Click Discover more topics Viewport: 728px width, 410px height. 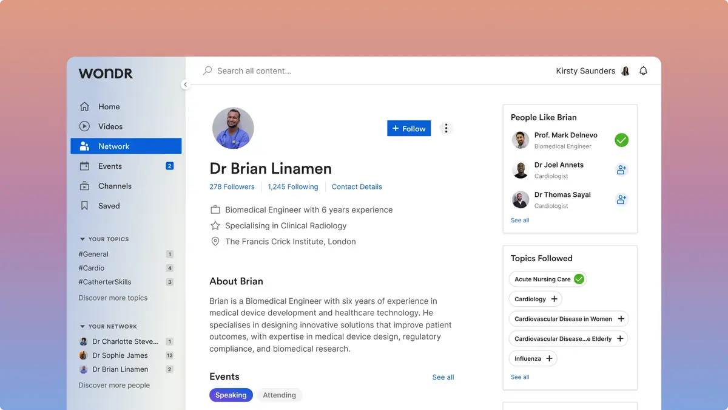coord(113,298)
